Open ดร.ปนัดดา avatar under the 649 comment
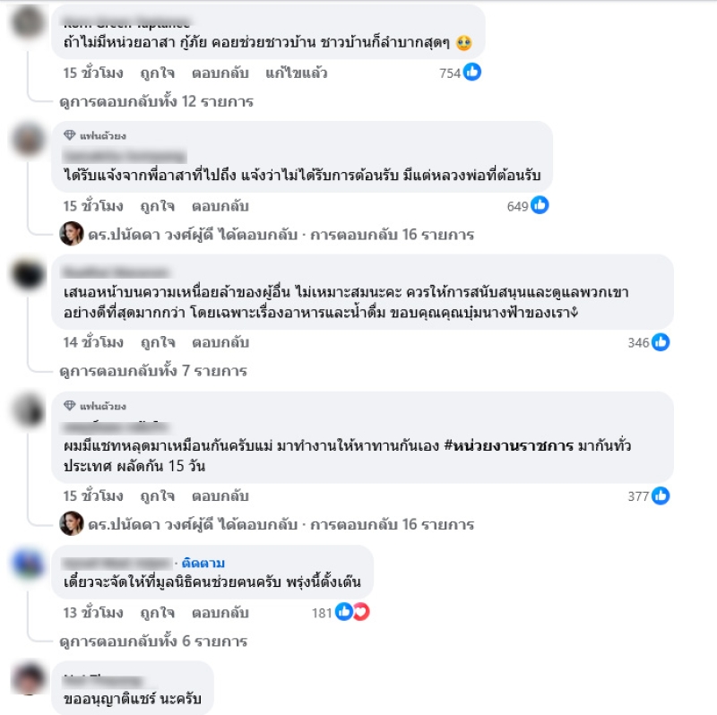717x715 pixels. (x=72, y=234)
